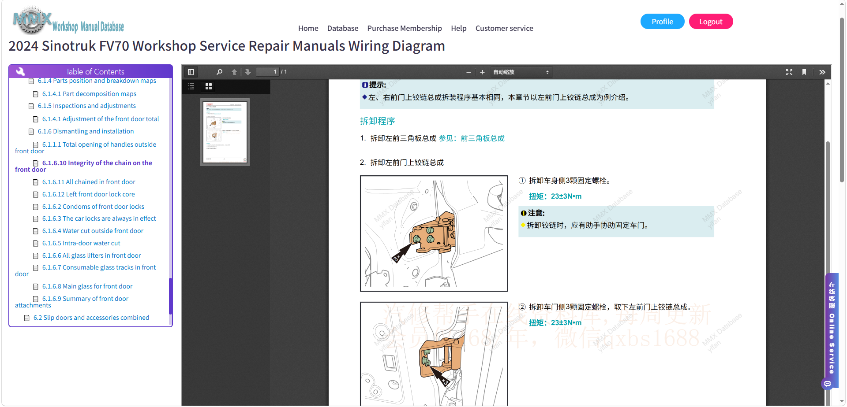Click the Table of Contents header
Image resolution: width=847 pixels, height=407 pixels.
90,71
